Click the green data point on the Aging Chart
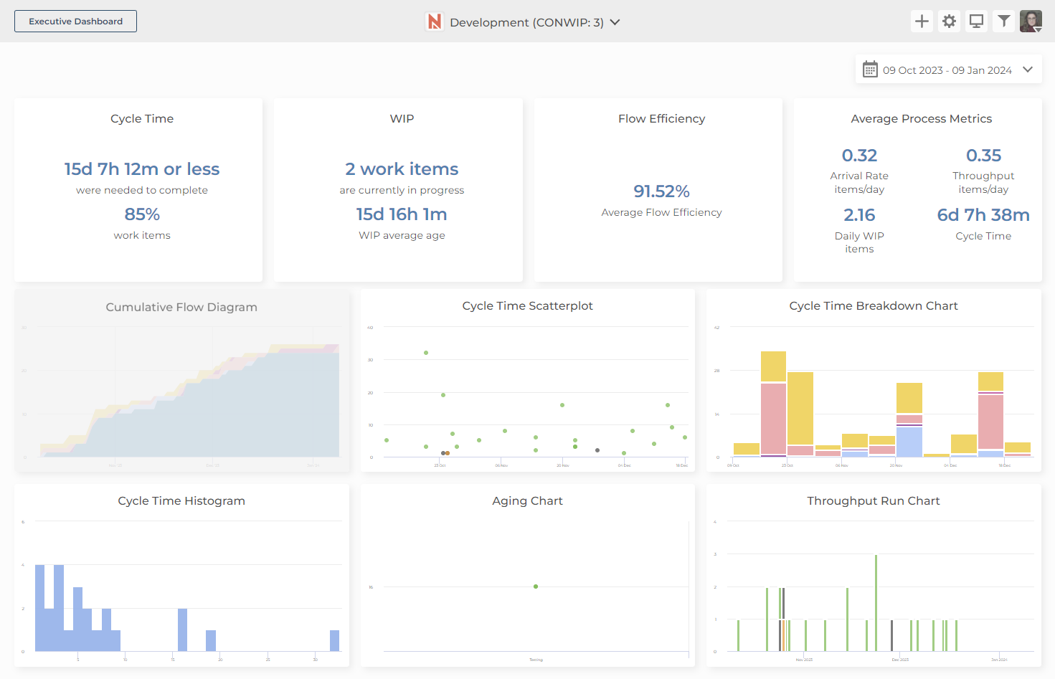Screen dimensions: 1055x679 click(536, 587)
